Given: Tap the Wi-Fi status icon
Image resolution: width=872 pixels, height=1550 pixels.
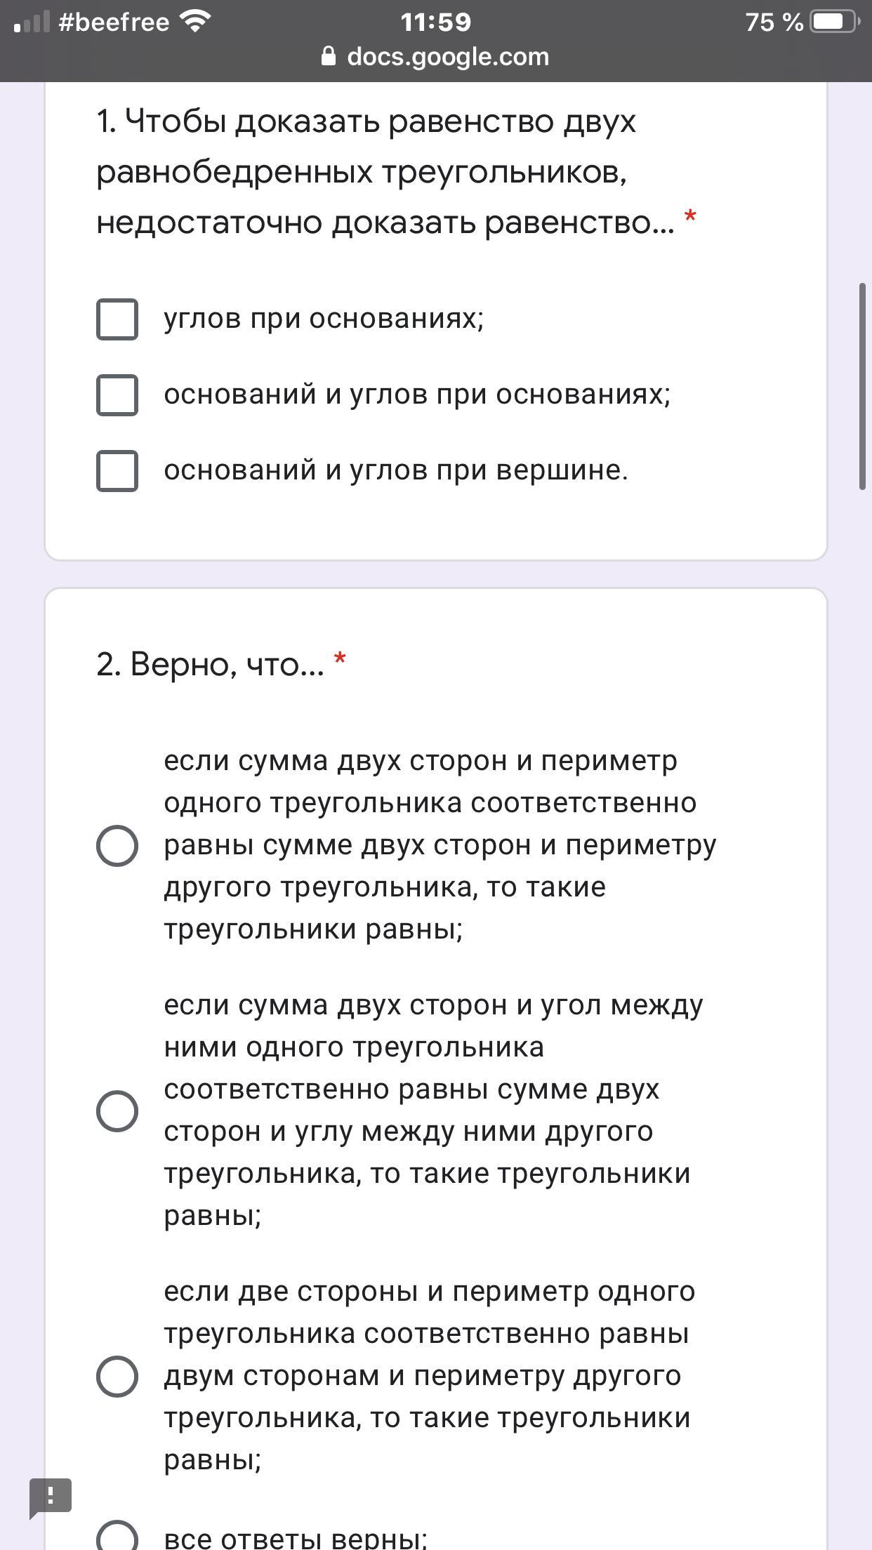Looking at the screenshot, I should pyautogui.click(x=194, y=21).
